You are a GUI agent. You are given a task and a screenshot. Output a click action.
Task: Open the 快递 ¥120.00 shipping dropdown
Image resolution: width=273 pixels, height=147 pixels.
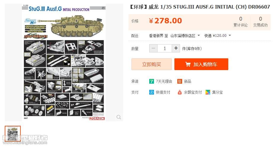(218, 36)
